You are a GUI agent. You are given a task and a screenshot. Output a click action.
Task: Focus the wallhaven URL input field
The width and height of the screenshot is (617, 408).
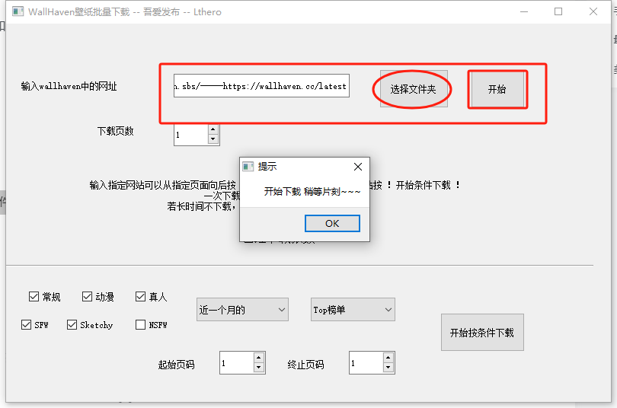click(x=261, y=86)
